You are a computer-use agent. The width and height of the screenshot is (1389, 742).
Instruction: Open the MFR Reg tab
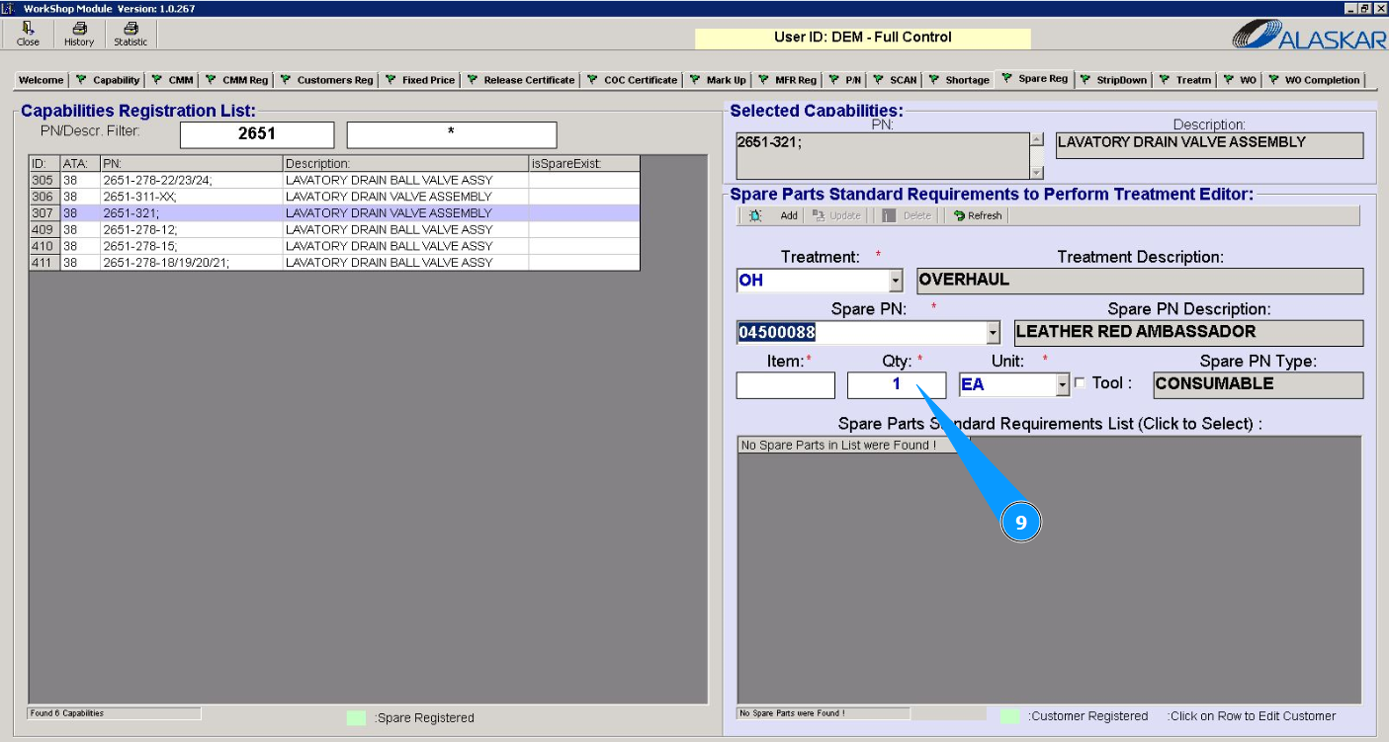(x=787, y=80)
